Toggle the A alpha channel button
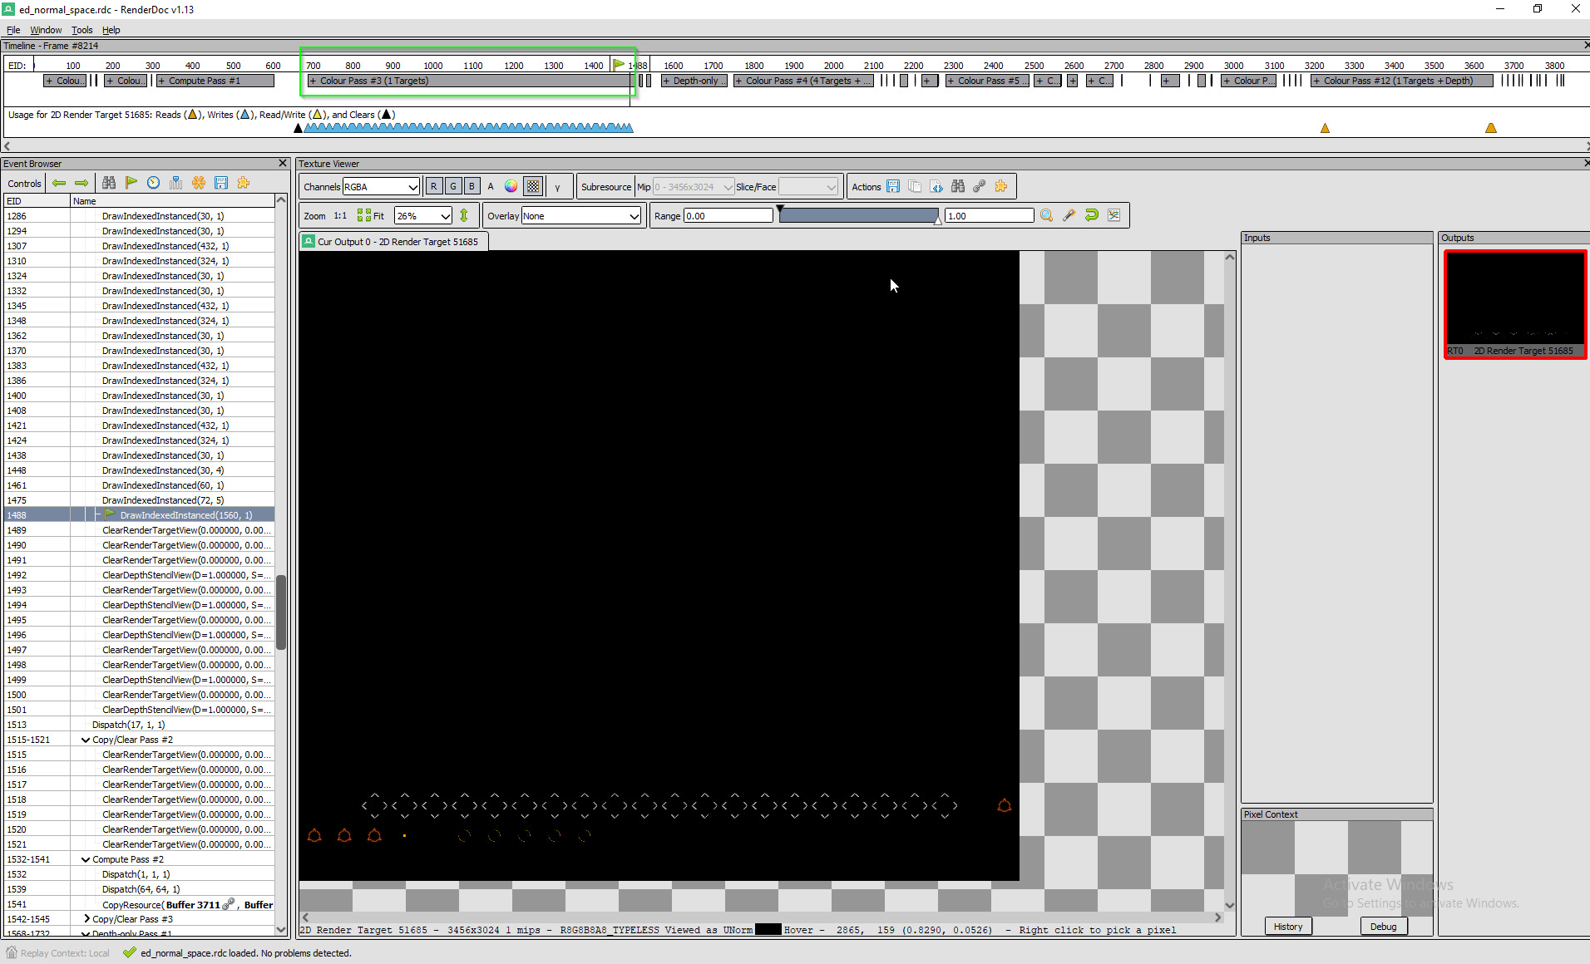 point(491,186)
